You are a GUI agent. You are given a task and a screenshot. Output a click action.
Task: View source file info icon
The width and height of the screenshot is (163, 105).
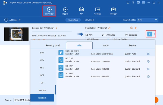click(57, 28)
